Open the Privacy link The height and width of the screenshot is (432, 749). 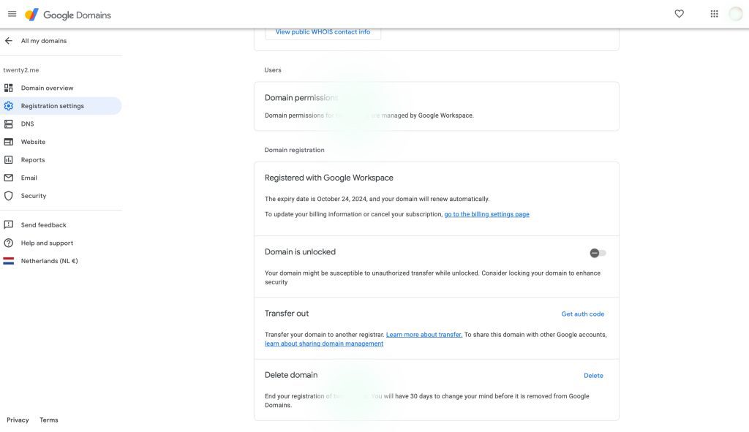[x=18, y=420]
